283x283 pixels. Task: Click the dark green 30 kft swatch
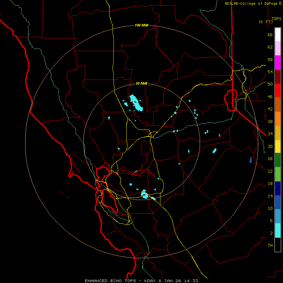pos(278,160)
